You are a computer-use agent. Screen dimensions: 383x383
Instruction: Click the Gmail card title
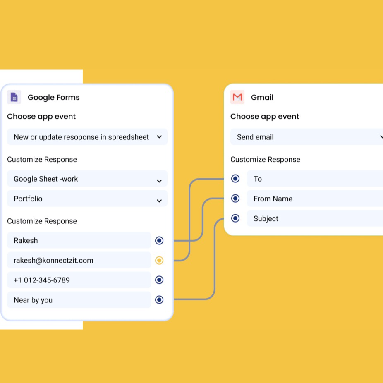pos(262,97)
